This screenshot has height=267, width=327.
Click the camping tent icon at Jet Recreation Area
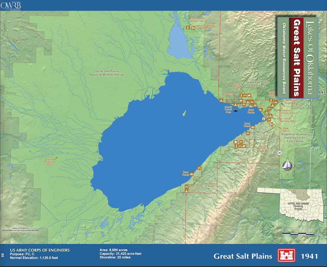pyautogui.click(x=186, y=191)
